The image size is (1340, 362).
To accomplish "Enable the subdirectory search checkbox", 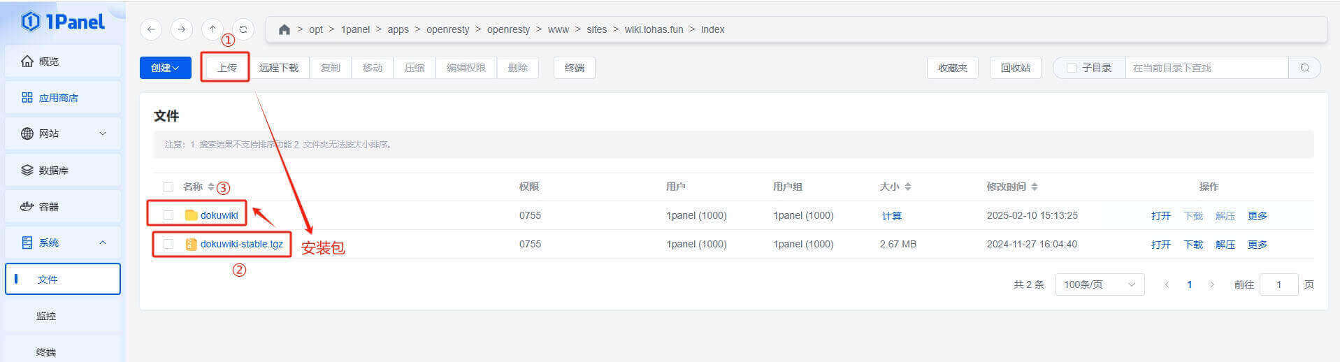I will tap(1072, 68).
